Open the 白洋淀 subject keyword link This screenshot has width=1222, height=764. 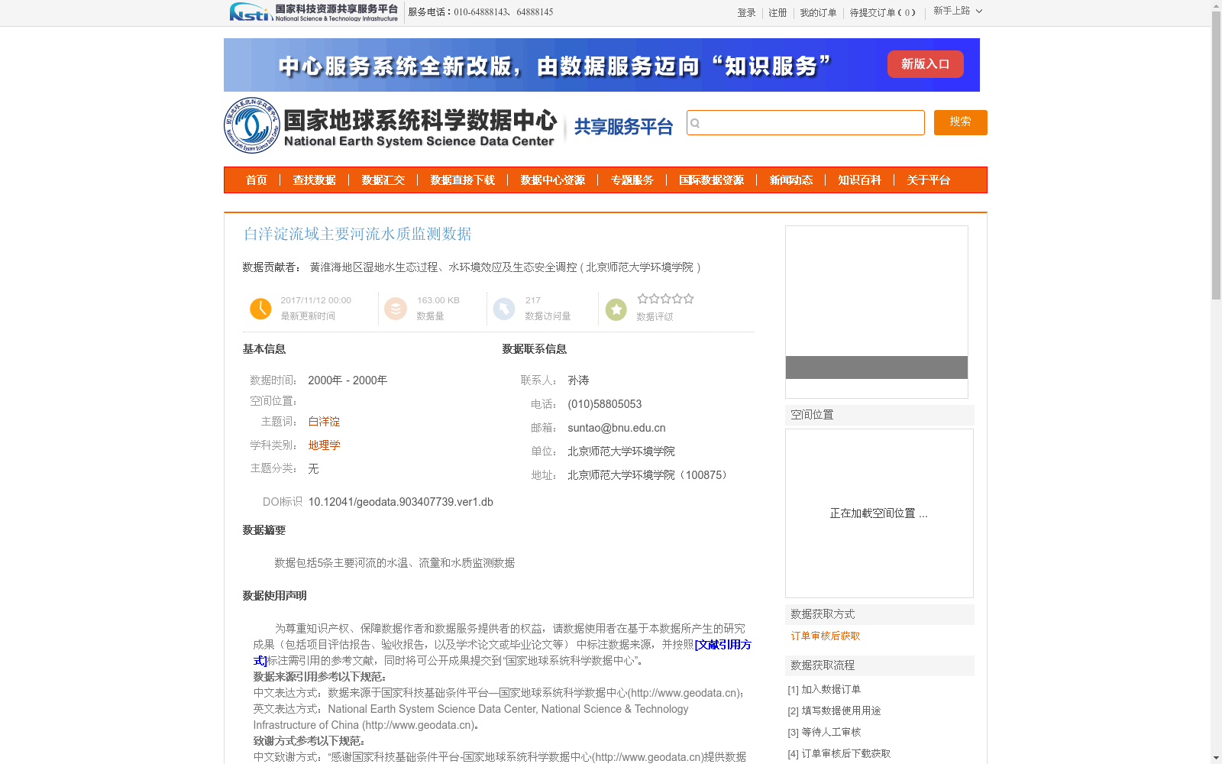(x=323, y=421)
